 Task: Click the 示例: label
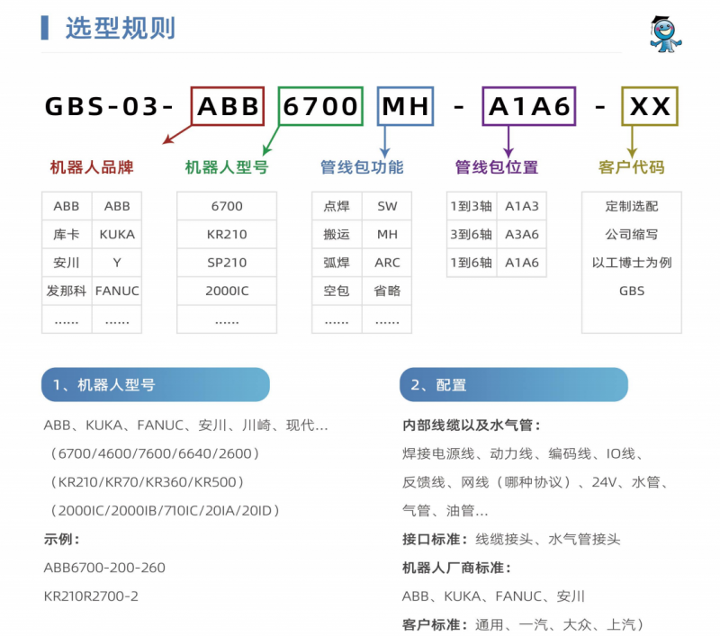[x=61, y=539]
